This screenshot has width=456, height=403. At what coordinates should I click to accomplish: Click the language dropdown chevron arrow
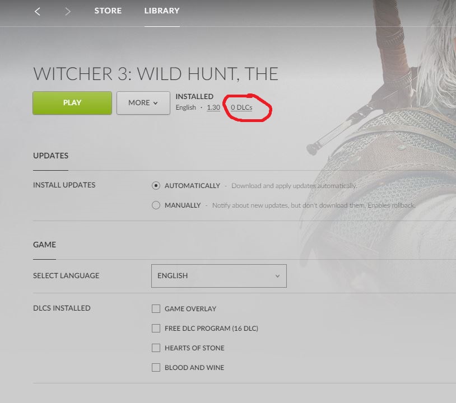tap(277, 276)
